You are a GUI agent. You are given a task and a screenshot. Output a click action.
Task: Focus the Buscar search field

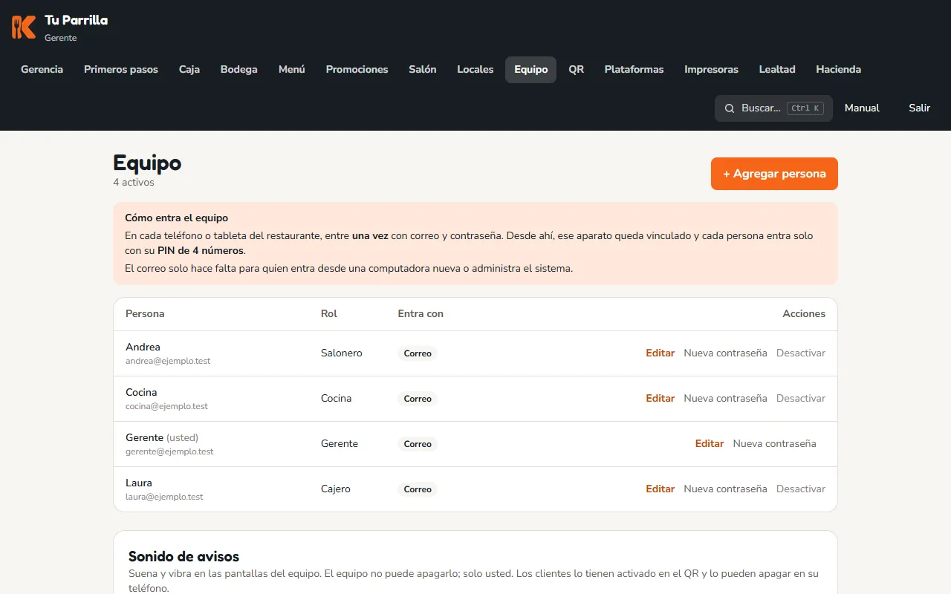click(x=773, y=108)
